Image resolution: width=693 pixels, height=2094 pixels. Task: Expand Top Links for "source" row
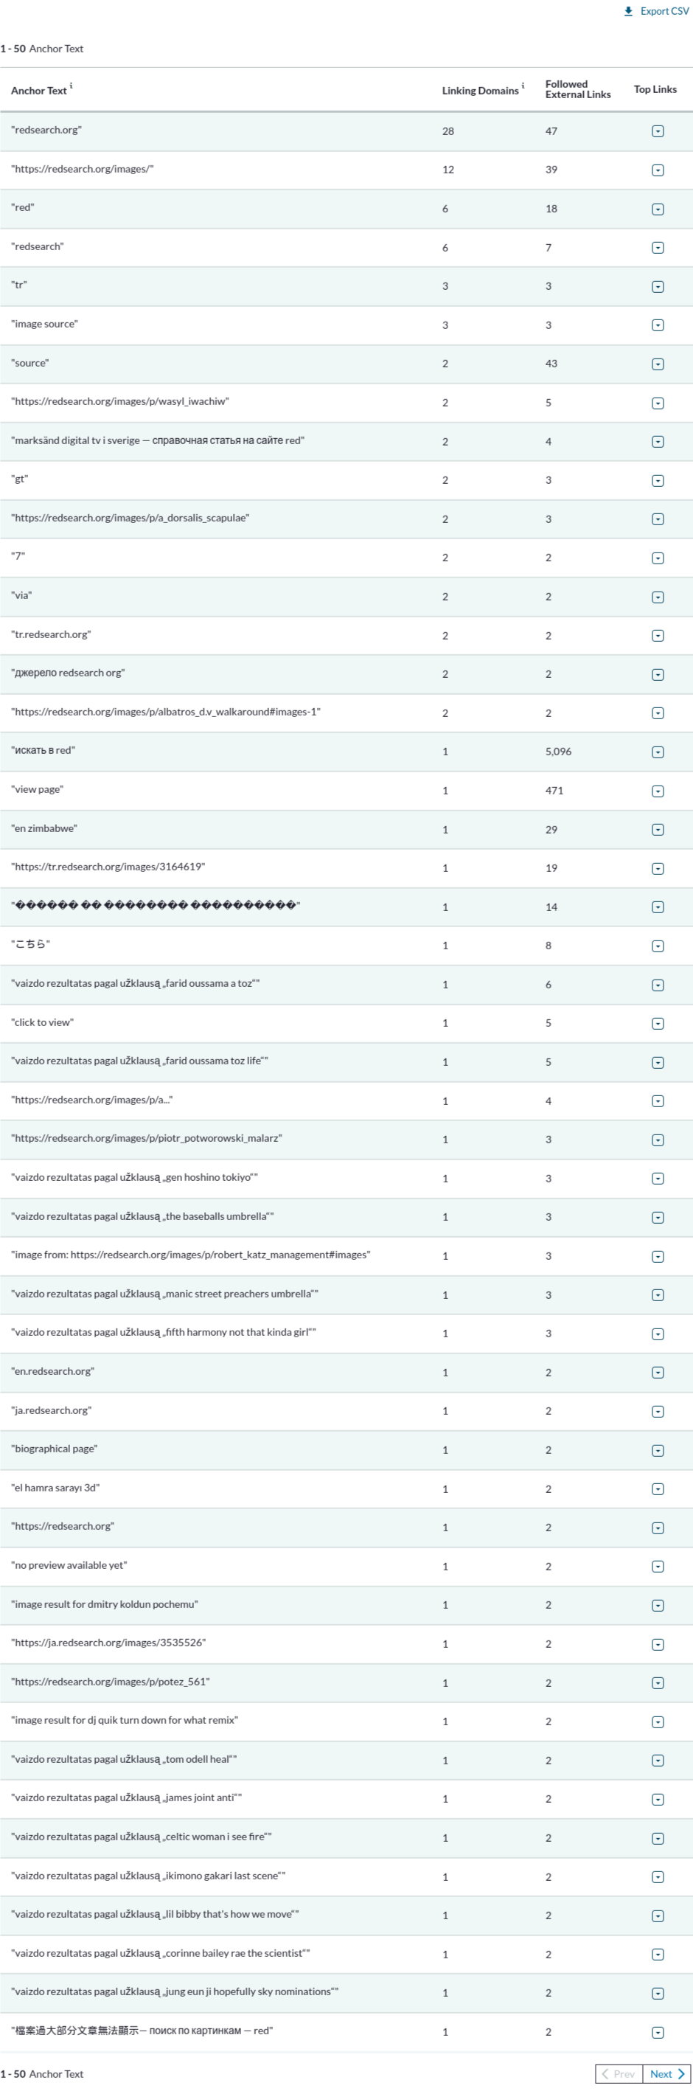[658, 364]
